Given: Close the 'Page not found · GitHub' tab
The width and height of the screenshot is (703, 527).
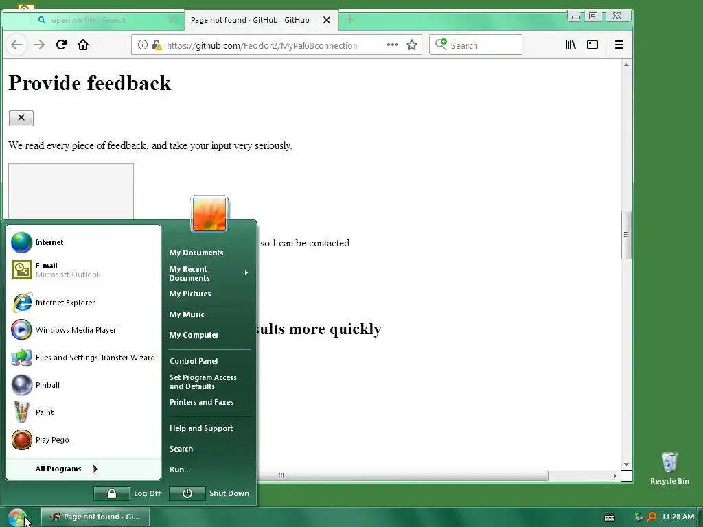Looking at the screenshot, I should (327, 20).
